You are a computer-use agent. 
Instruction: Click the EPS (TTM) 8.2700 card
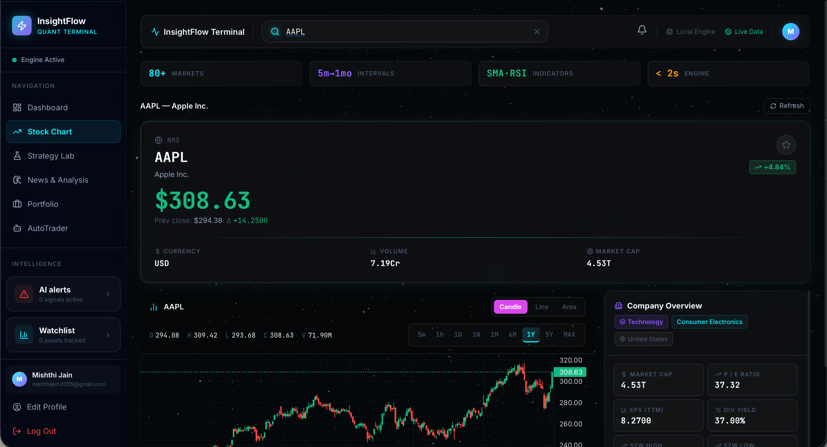(x=658, y=415)
